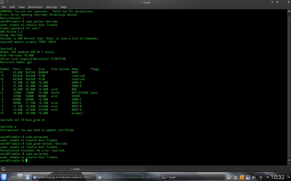
Task: Open Klipper clipboard scissors tray icon
Action: [x=236, y=178]
